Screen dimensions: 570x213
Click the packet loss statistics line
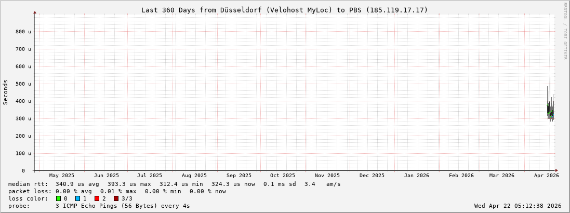[117, 191]
